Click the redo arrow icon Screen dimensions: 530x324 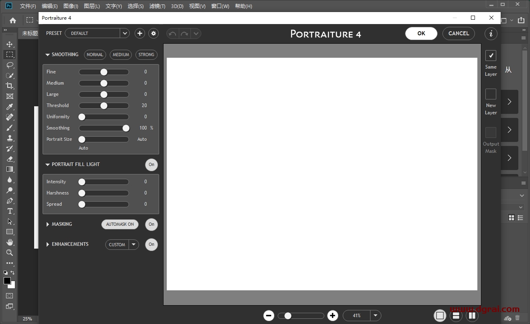click(x=184, y=34)
